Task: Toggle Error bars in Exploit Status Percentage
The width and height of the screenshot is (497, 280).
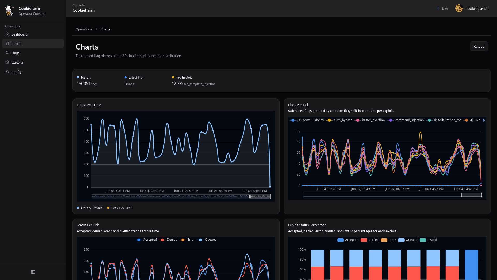Action: pos(388,240)
